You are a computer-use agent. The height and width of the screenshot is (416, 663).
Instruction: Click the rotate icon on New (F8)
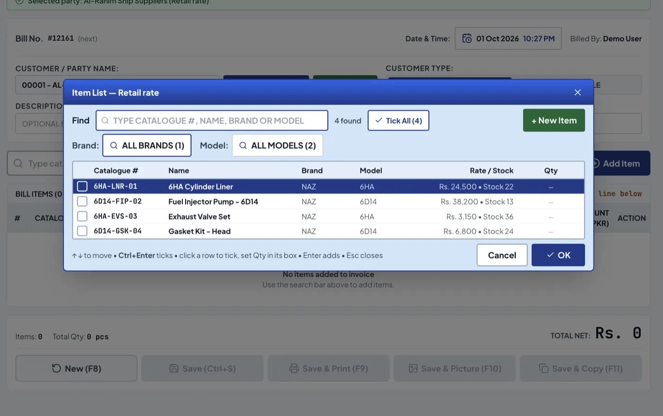(x=56, y=368)
